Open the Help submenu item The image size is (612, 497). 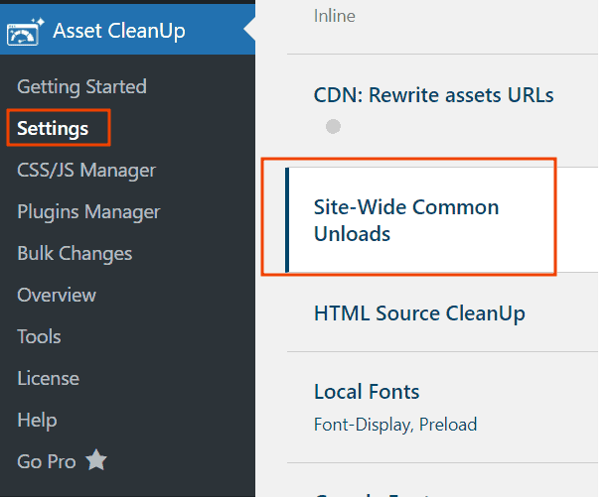click(x=37, y=421)
